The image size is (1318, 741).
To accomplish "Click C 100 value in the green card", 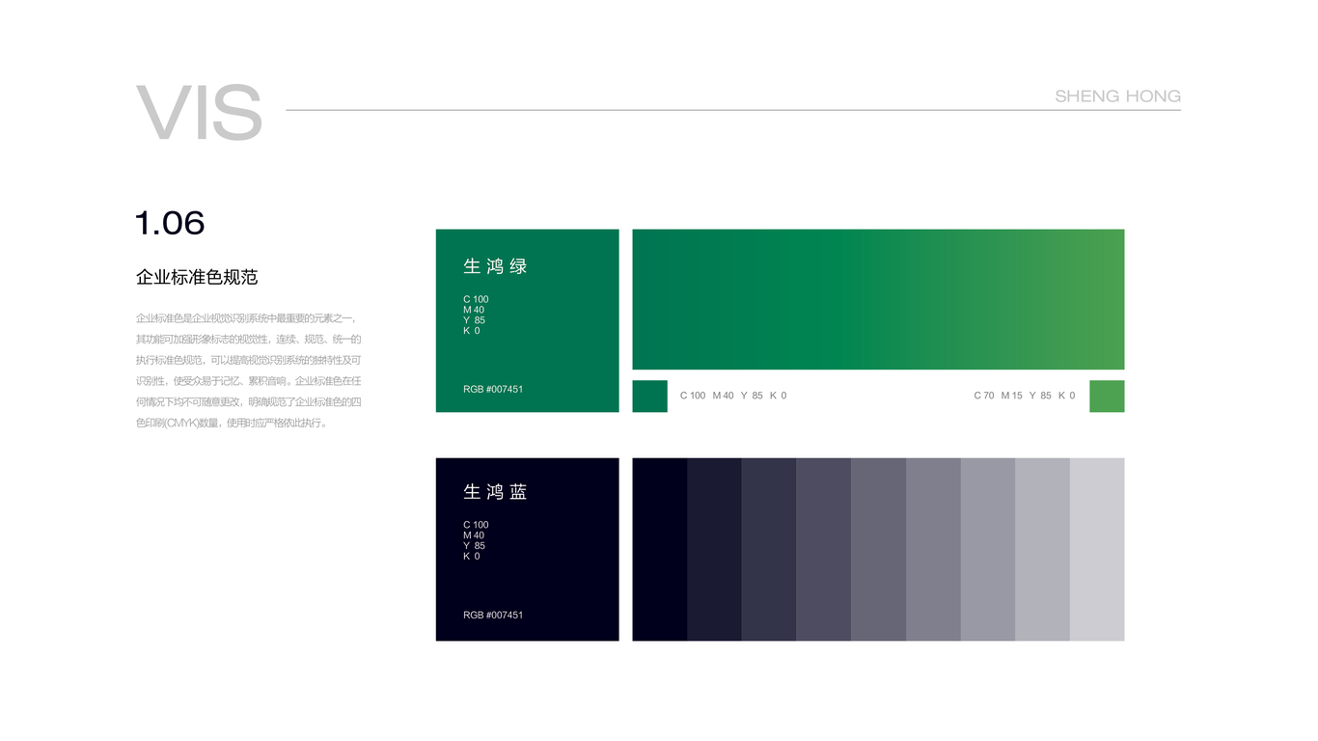I will click(x=476, y=299).
